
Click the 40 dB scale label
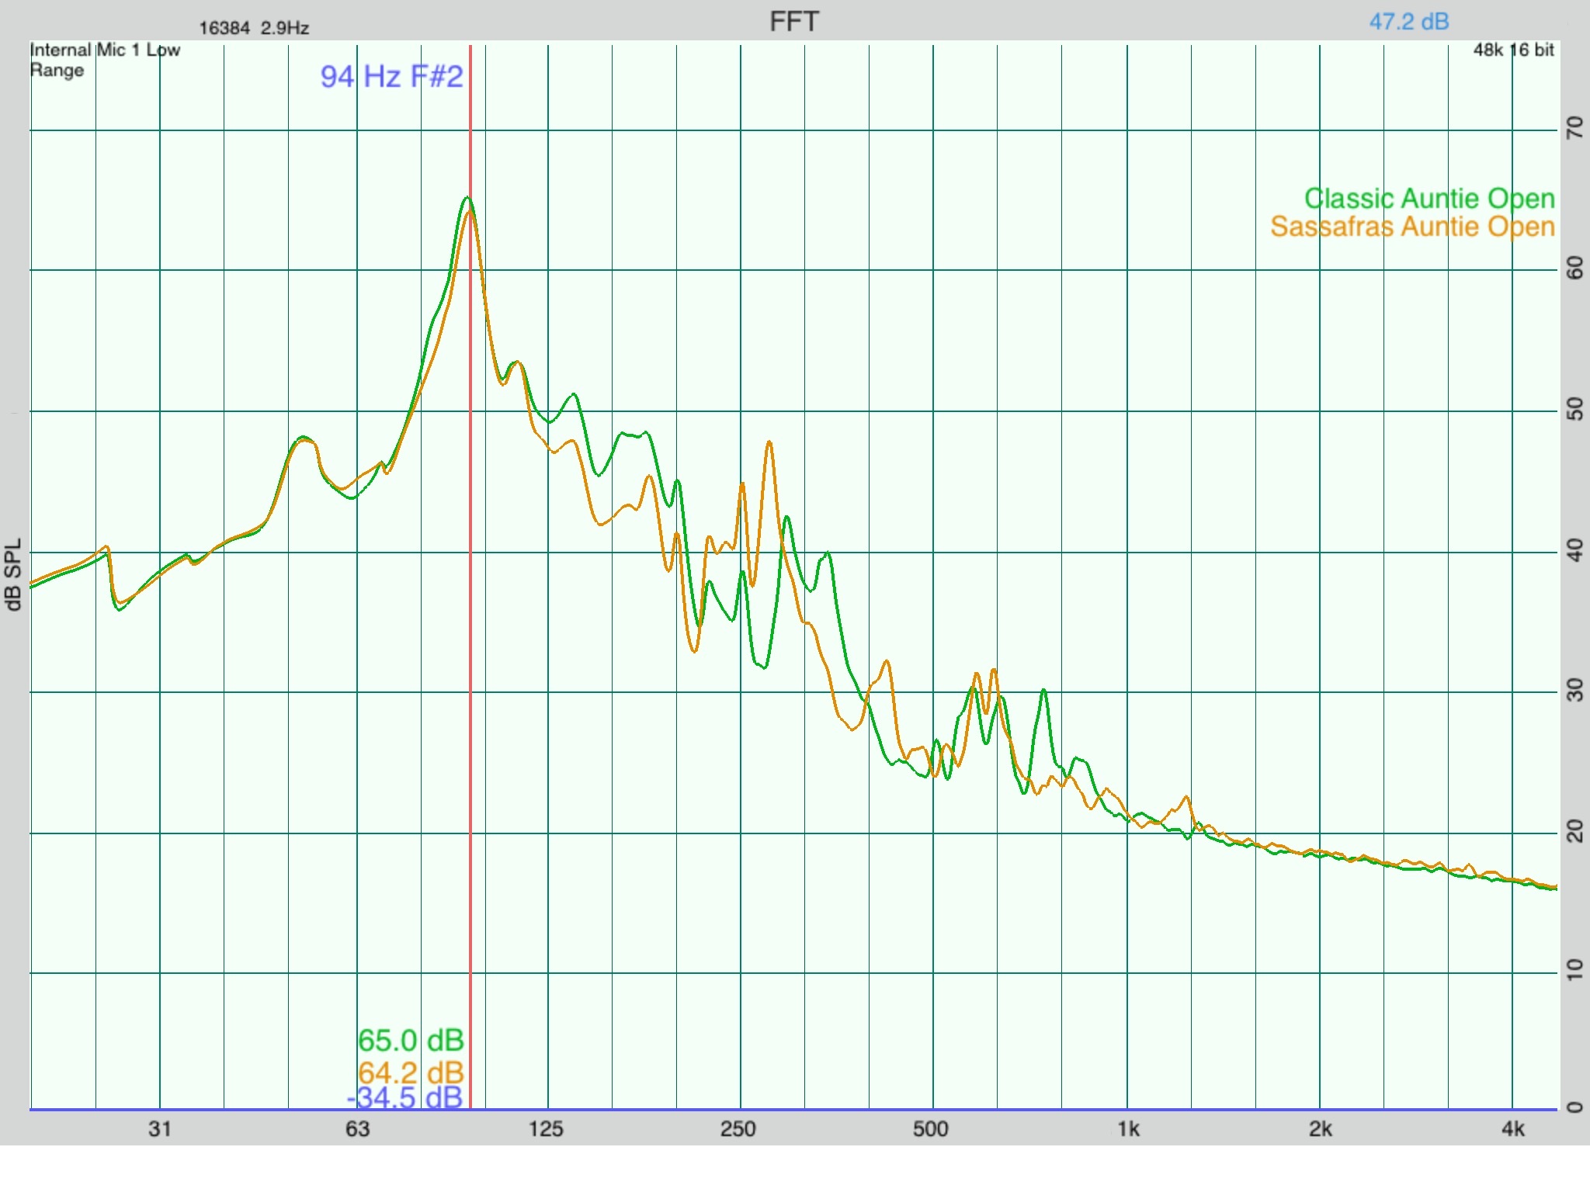pos(1574,550)
